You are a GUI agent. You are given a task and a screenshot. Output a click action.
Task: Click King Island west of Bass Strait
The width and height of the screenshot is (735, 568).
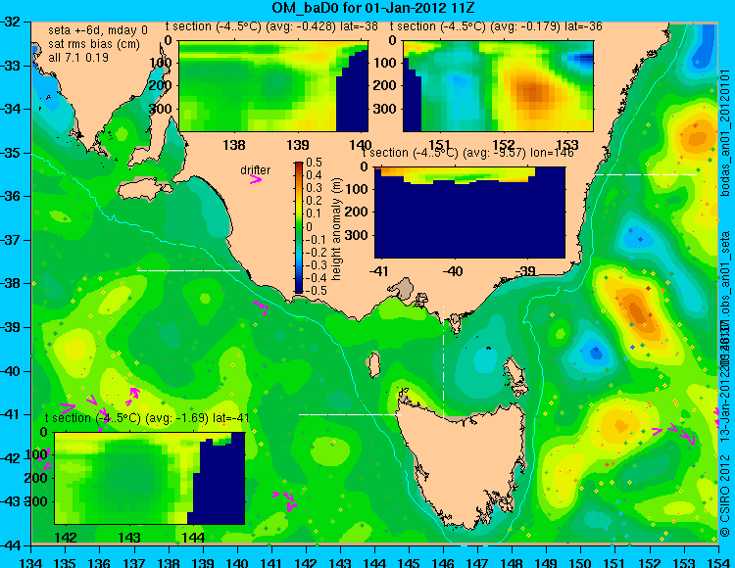click(x=372, y=365)
